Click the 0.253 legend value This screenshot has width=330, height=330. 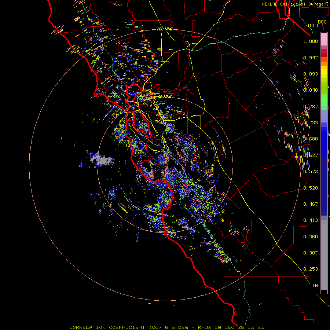(x=311, y=269)
